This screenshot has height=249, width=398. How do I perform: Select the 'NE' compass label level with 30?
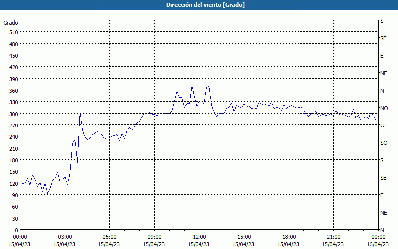[383, 213]
